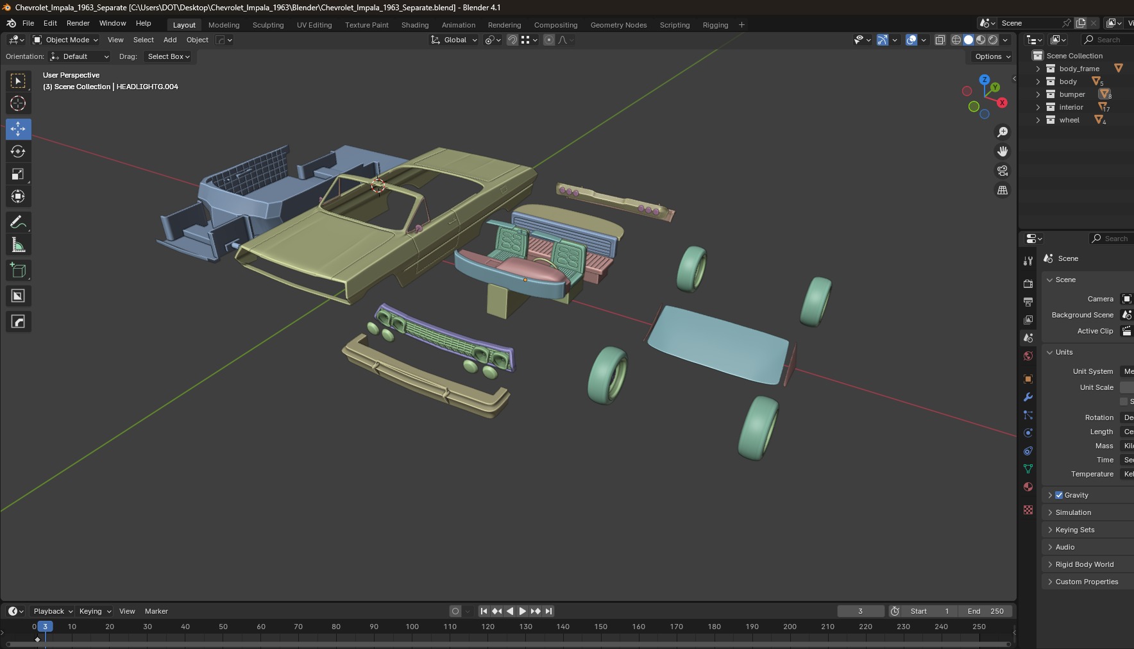
Task: Open the World properties tab icon
Action: click(x=1028, y=356)
